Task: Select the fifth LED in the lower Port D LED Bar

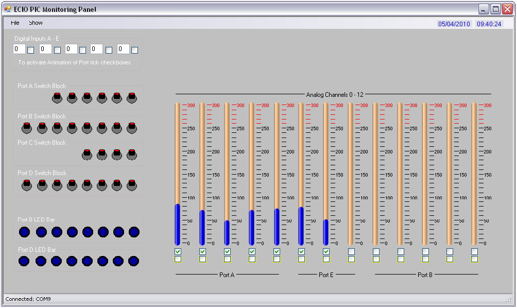Action: coord(87,261)
